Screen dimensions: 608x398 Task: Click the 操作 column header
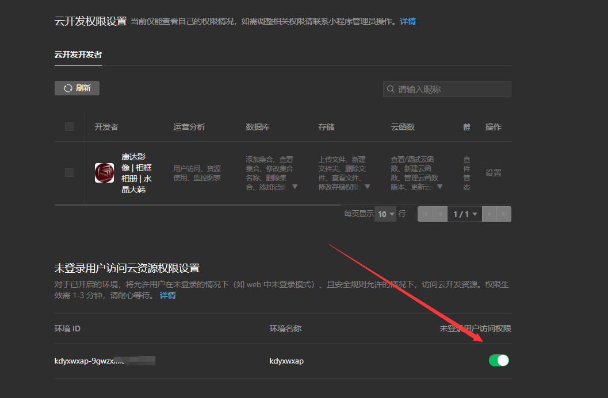[x=493, y=127]
